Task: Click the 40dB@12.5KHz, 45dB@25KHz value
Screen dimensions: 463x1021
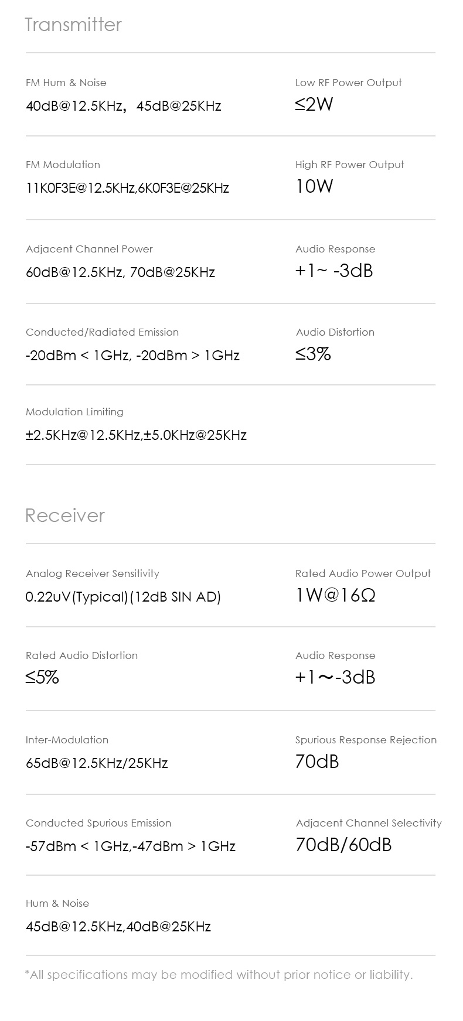Action: [123, 106]
